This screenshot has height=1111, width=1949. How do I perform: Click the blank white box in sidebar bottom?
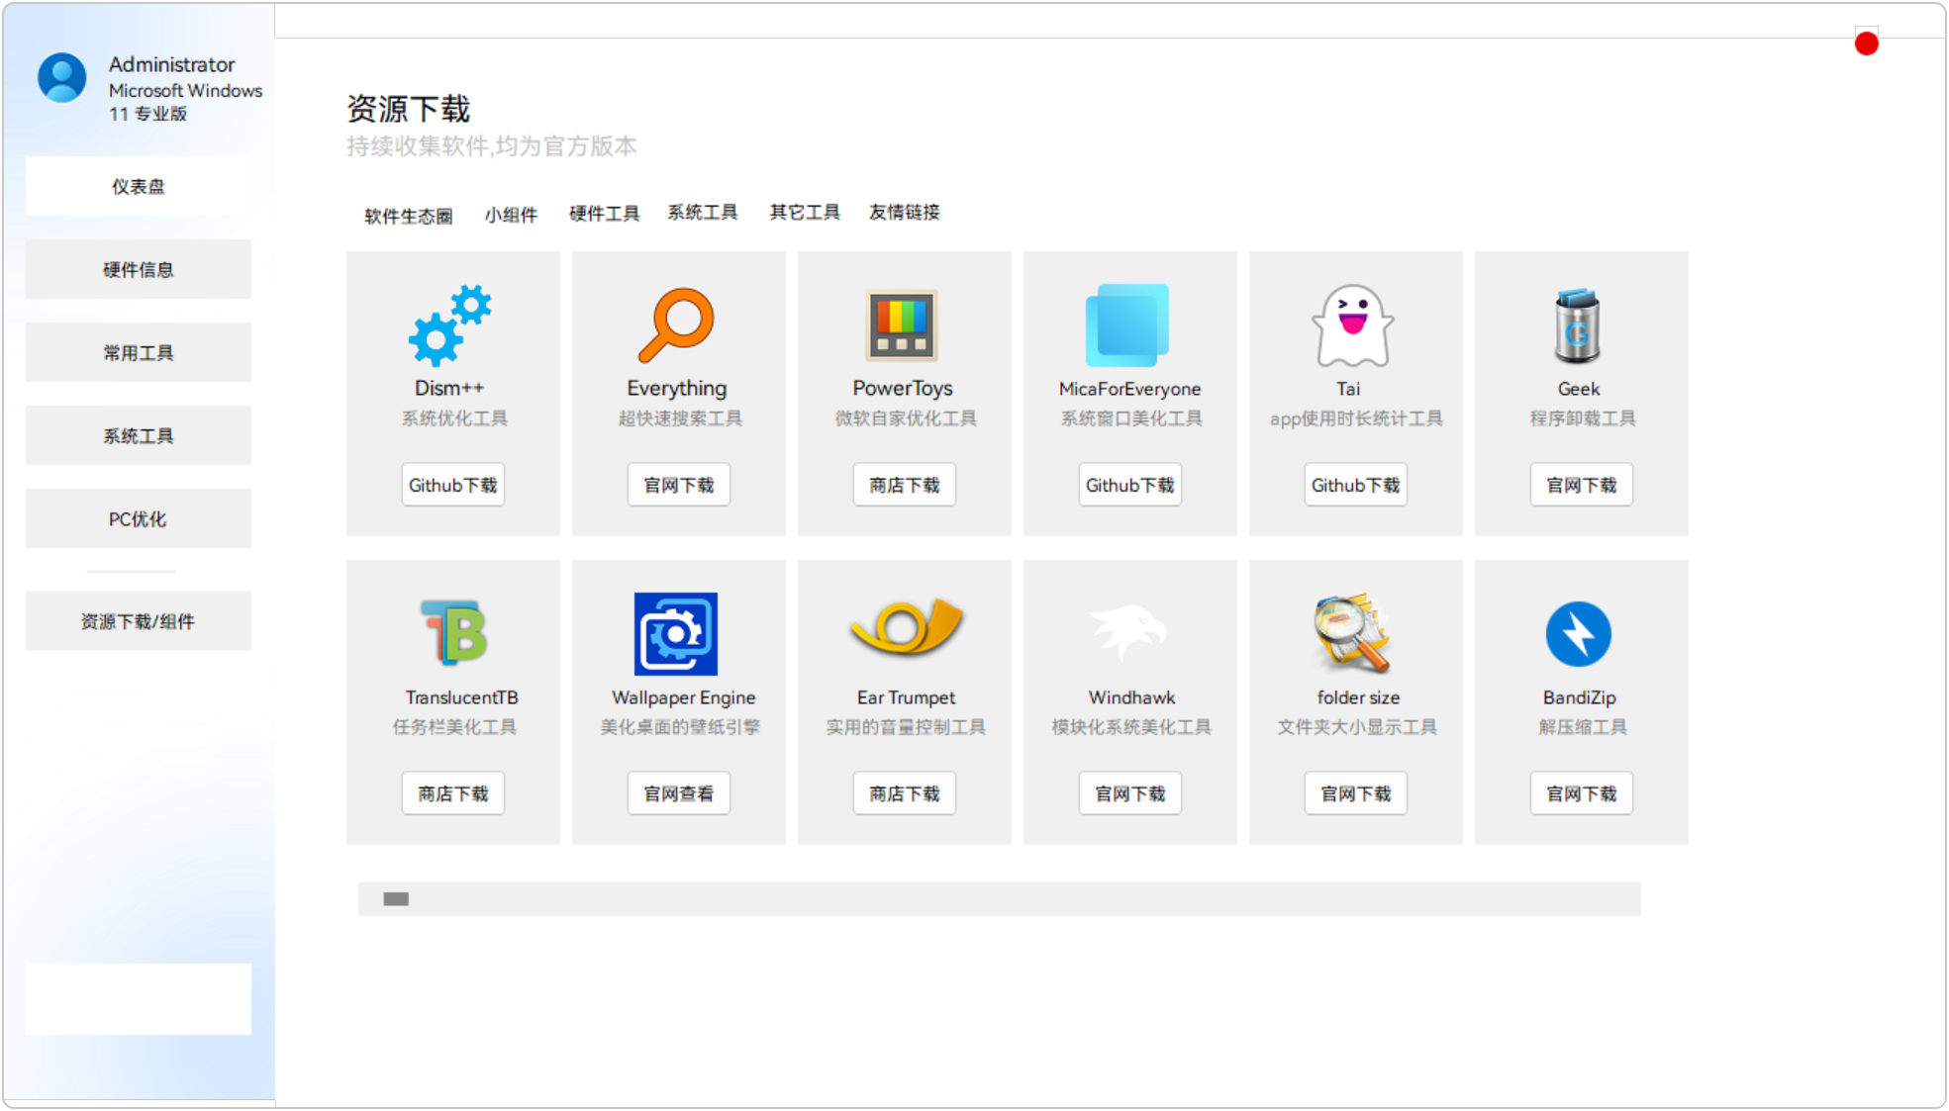tap(139, 999)
